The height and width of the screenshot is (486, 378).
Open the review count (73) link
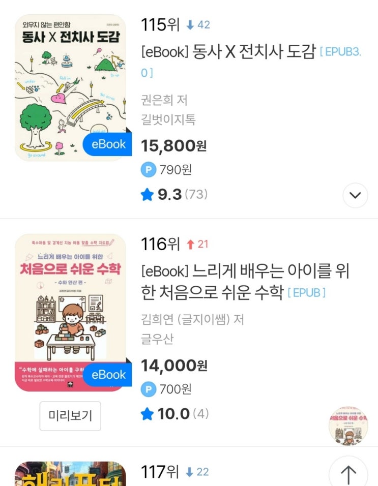196,195
